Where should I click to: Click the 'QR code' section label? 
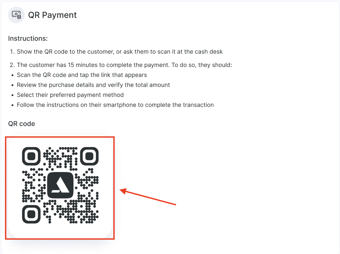pos(21,124)
